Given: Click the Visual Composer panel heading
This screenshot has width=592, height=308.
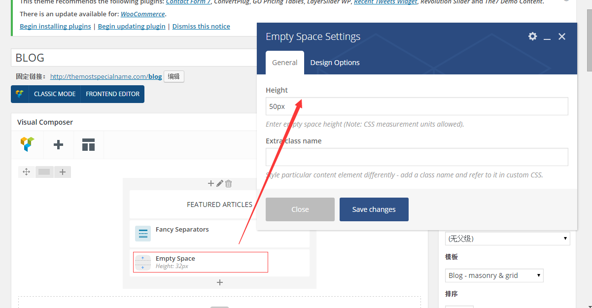Looking at the screenshot, I should (x=45, y=122).
